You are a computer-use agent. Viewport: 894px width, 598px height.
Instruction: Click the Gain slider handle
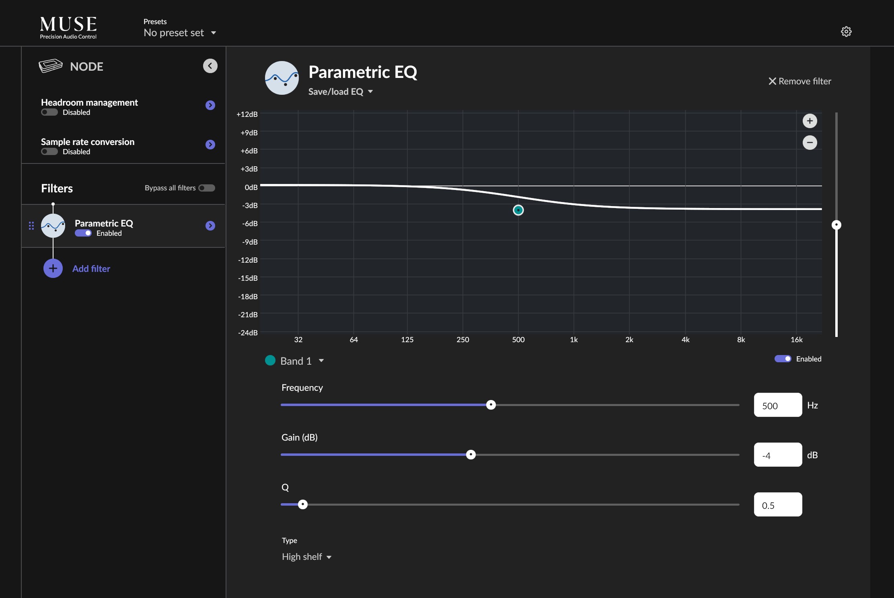[x=471, y=455]
